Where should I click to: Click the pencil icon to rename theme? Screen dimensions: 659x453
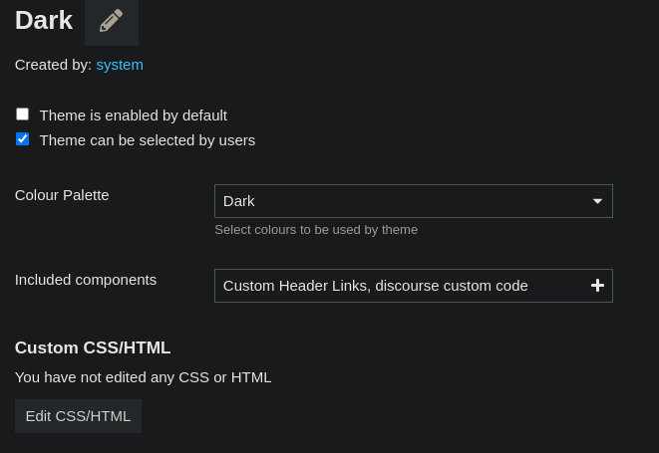(x=112, y=21)
